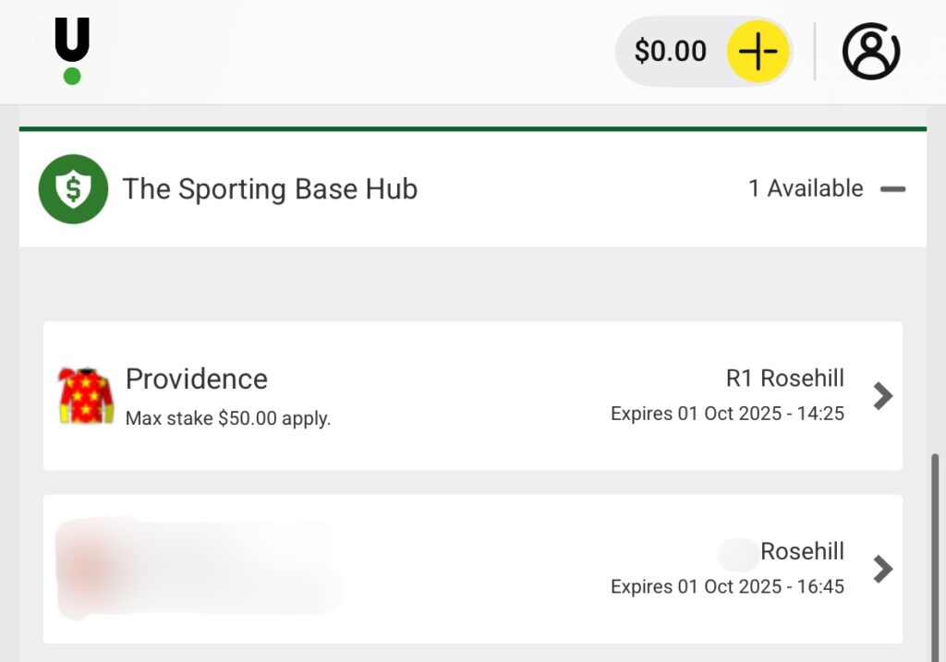Click the "1 Available" label
Image resolution: width=946 pixels, height=662 pixels.
point(805,188)
